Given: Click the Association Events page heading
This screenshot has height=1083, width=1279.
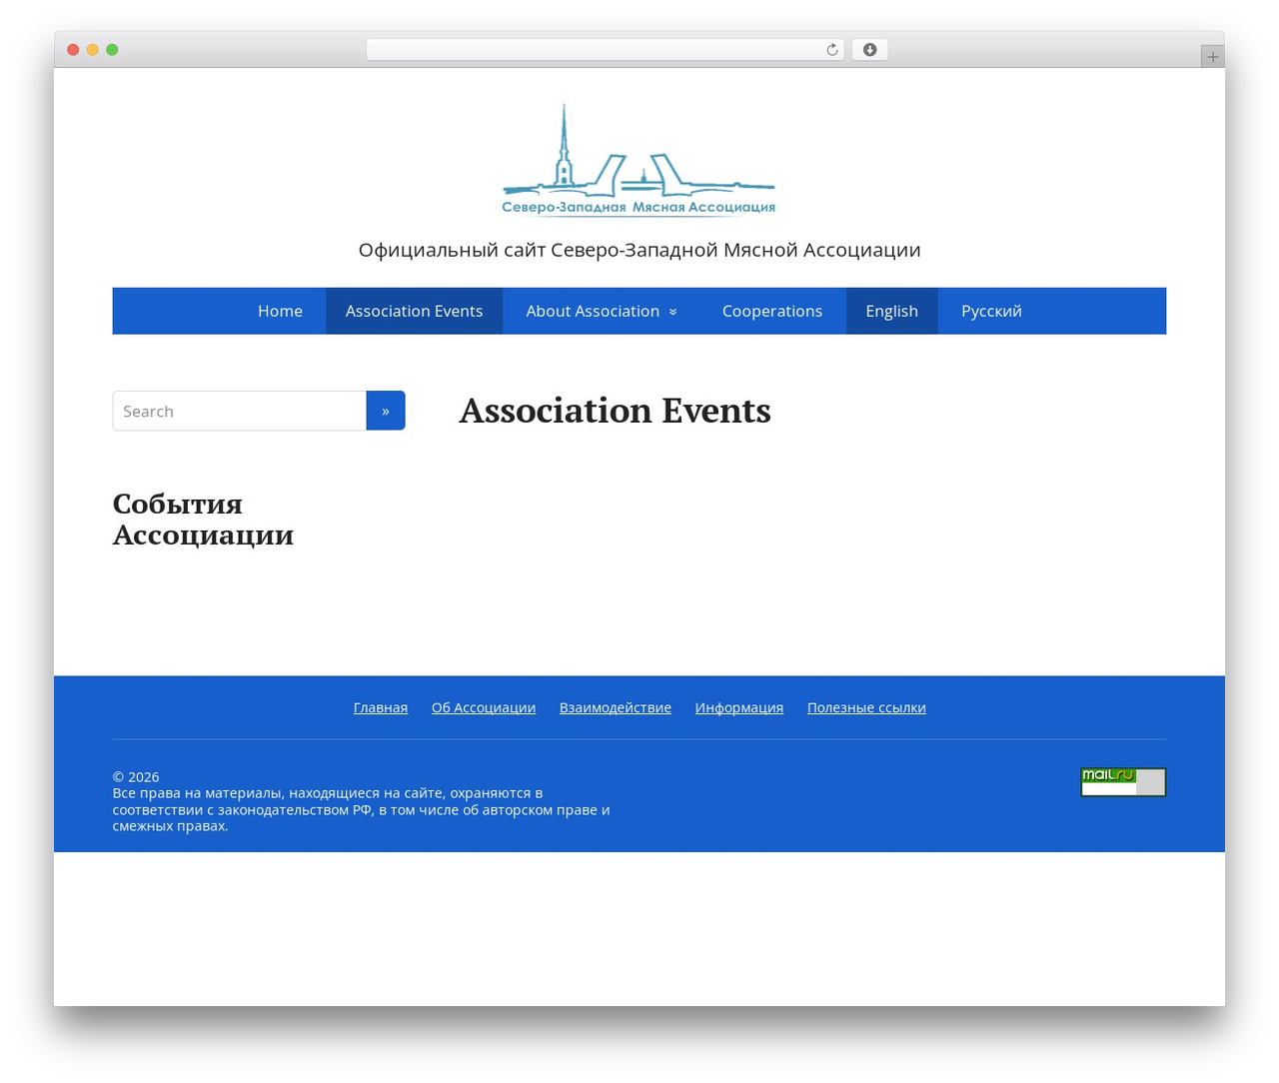Looking at the screenshot, I should coord(615,411).
